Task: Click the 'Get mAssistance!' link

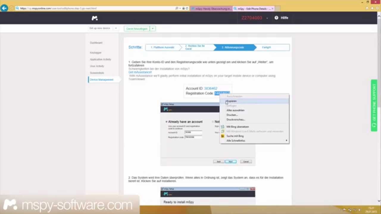Action: [x=140, y=72]
